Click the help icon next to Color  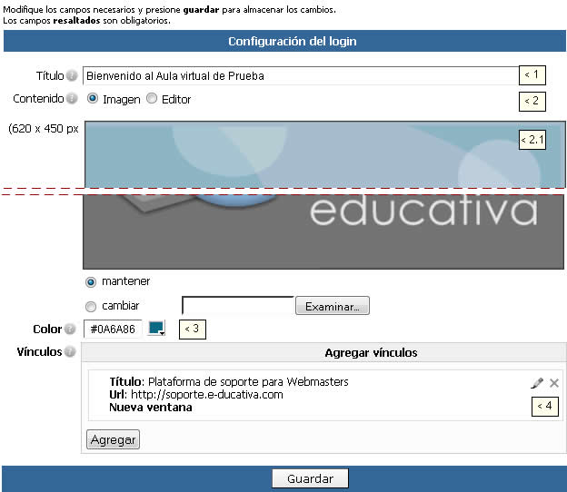click(70, 330)
